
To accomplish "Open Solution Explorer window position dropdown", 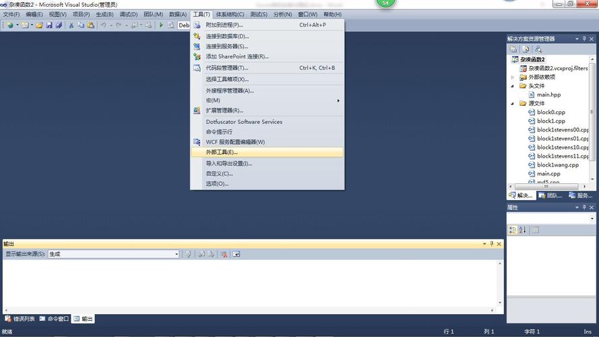I will click(577, 38).
